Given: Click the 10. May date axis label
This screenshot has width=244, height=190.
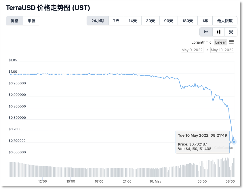Looking at the screenshot, I should [155, 181].
